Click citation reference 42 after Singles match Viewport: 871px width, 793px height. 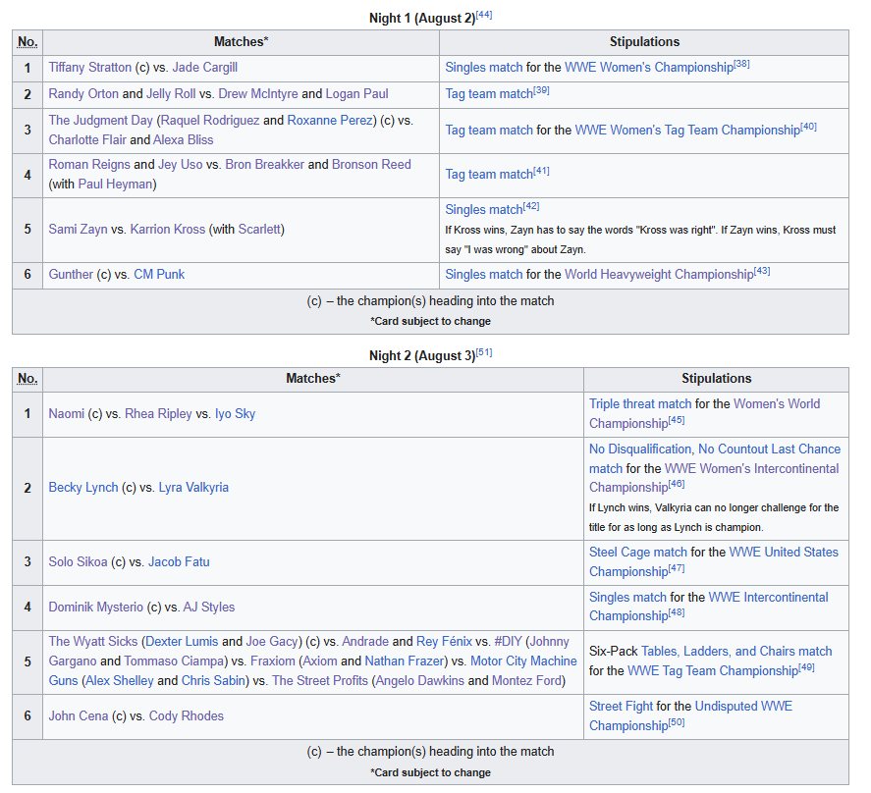(531, 206)
